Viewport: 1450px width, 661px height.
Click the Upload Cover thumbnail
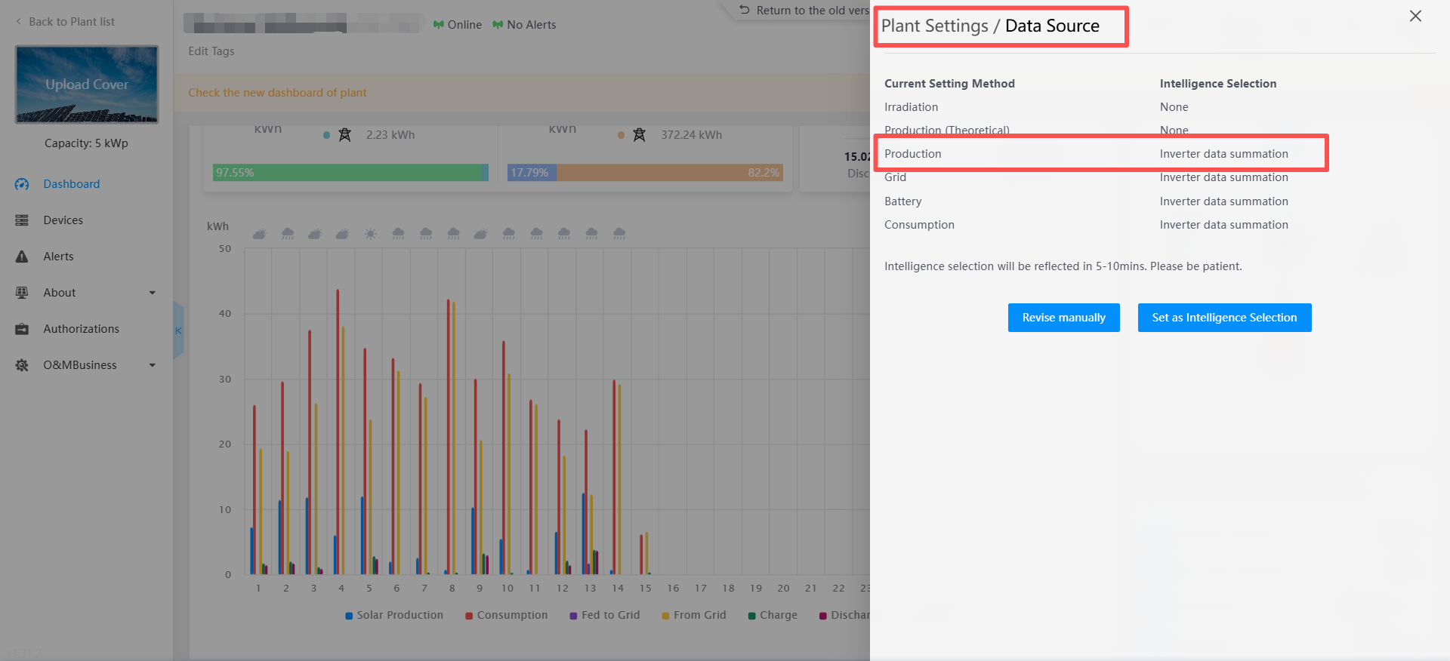pos(87,85)
